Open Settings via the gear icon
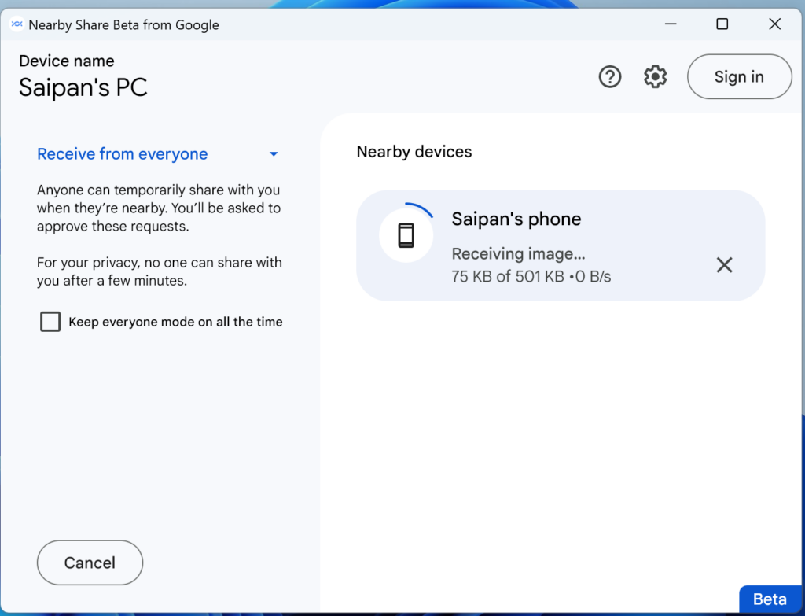 point(655,76)
